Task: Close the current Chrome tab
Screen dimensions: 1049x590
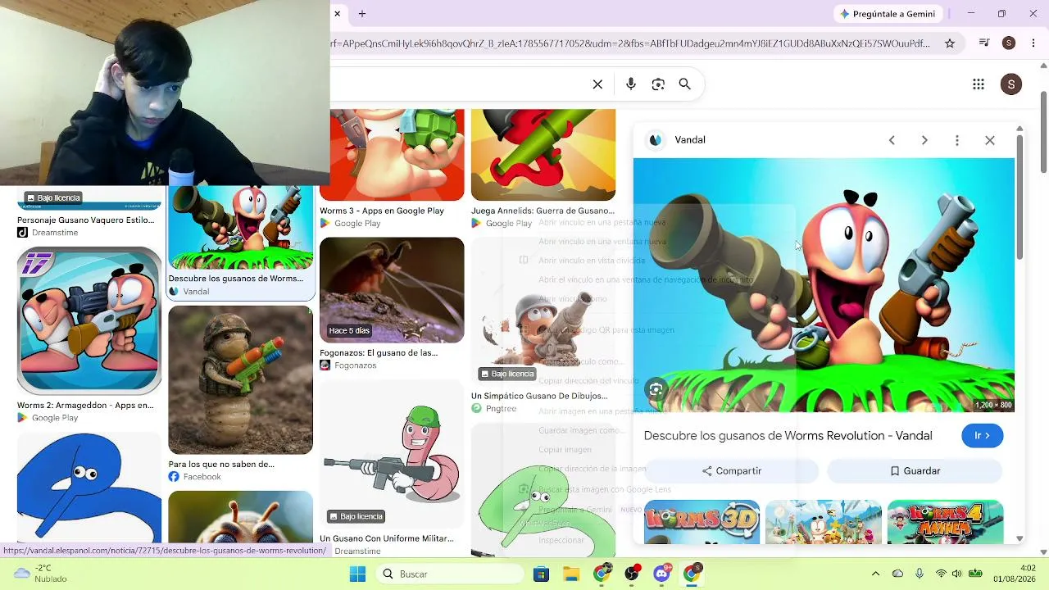Action: pos(337,14)
